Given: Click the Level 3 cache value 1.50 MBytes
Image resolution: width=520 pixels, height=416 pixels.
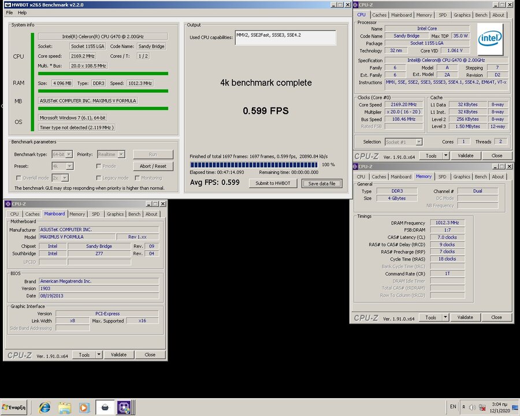Looking at the screenshot, I should (x=467, y=126).
